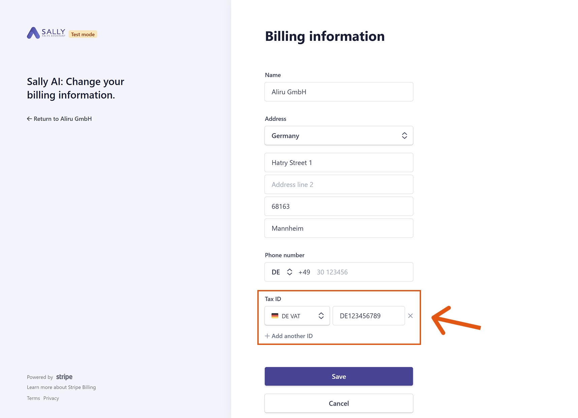
Task: Click the tax ID field with DE123456789
Action: 368,316
